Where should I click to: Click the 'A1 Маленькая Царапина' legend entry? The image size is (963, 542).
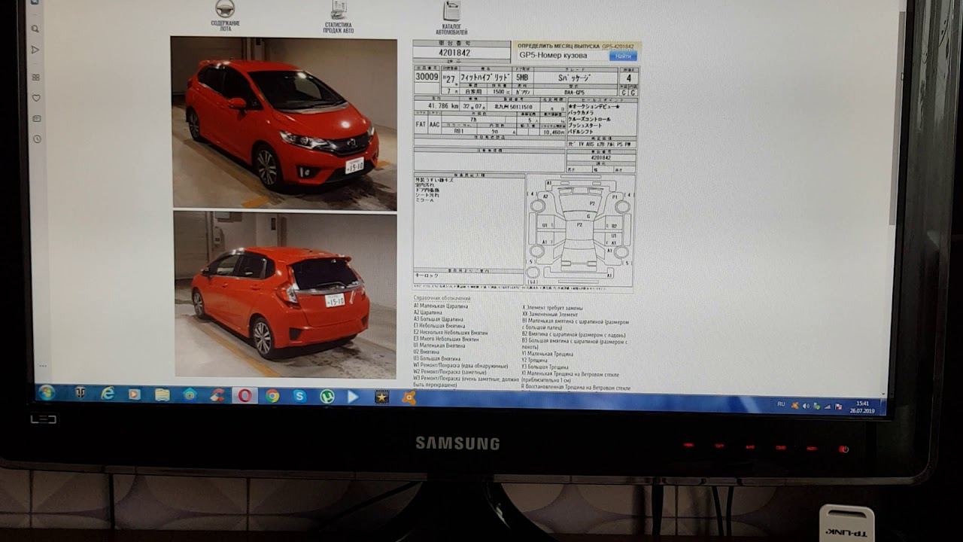(441, 306)
